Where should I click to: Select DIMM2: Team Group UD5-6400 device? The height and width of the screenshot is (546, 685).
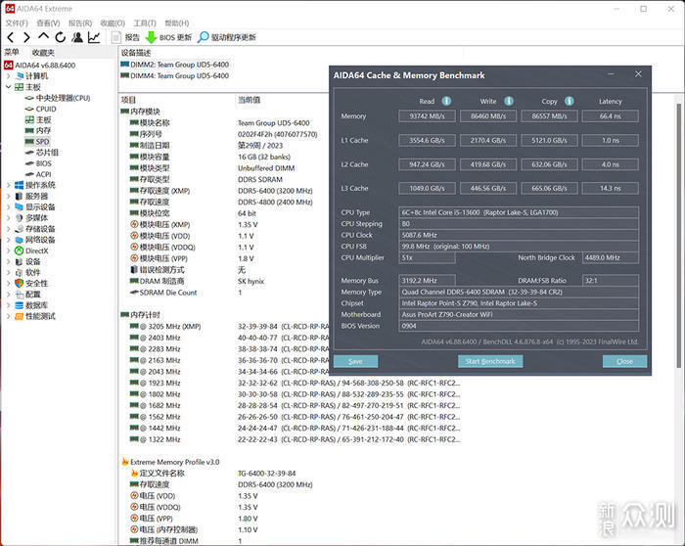(175, 65)
